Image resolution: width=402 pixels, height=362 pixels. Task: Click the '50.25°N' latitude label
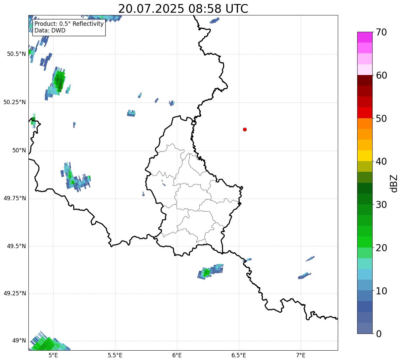(15, 102)
